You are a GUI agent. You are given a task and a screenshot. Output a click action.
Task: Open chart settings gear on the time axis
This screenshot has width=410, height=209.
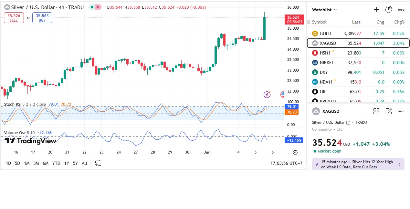tap(295, 152)
